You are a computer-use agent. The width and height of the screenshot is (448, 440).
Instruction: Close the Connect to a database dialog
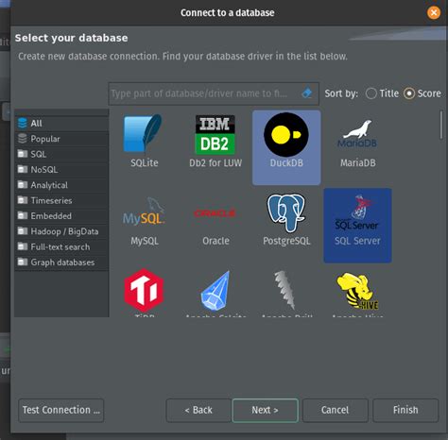tap(434, 12)
